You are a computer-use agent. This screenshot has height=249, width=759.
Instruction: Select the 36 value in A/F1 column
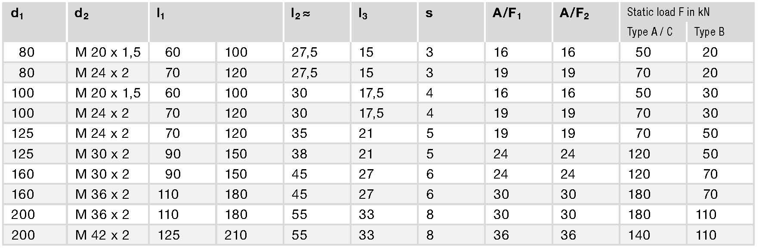[x=501, y=235]
